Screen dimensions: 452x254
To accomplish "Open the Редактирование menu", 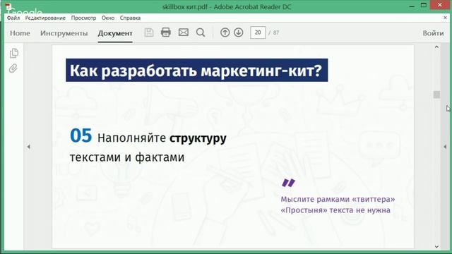I will (x=45, y=18).
